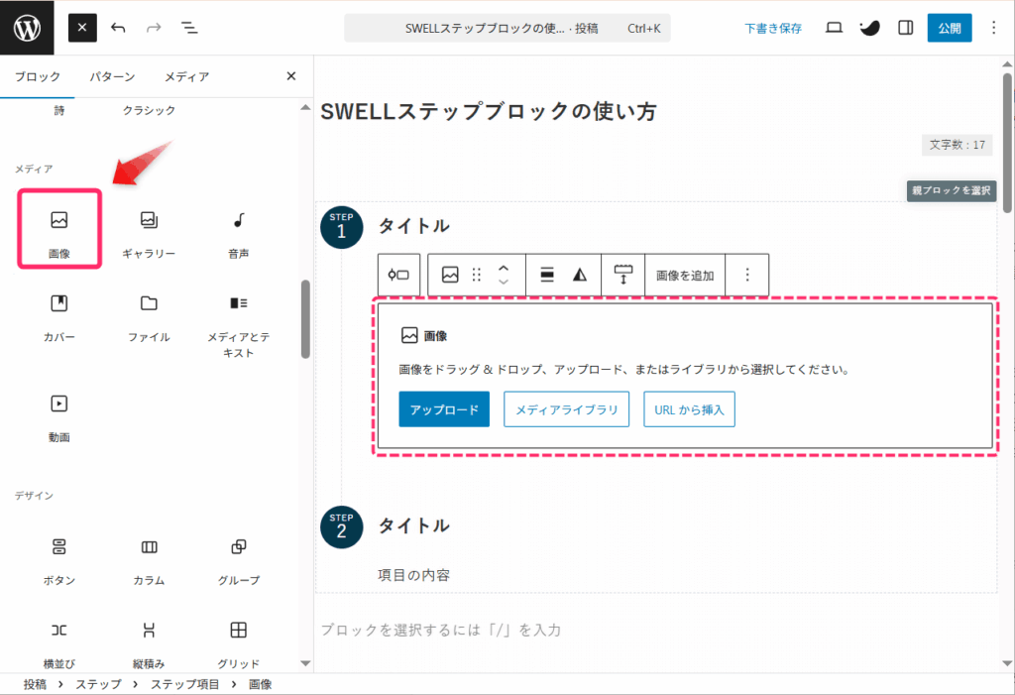Insert the ギャラリー (Gallery) block
Screen dimensions: 1015x695
coord(149,229)
